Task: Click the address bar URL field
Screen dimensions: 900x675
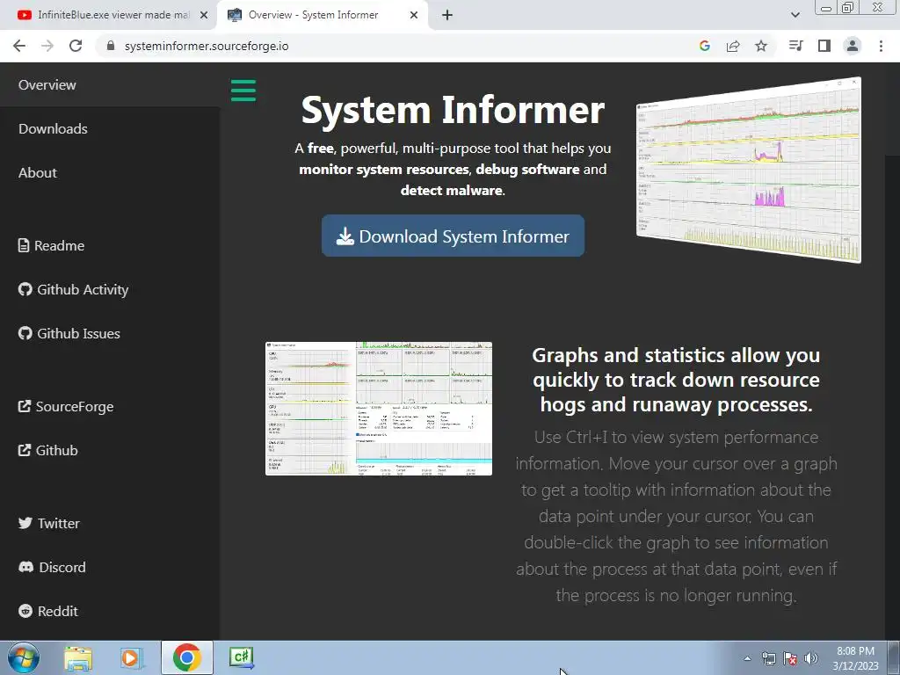Action: click(x=396, y=46)
